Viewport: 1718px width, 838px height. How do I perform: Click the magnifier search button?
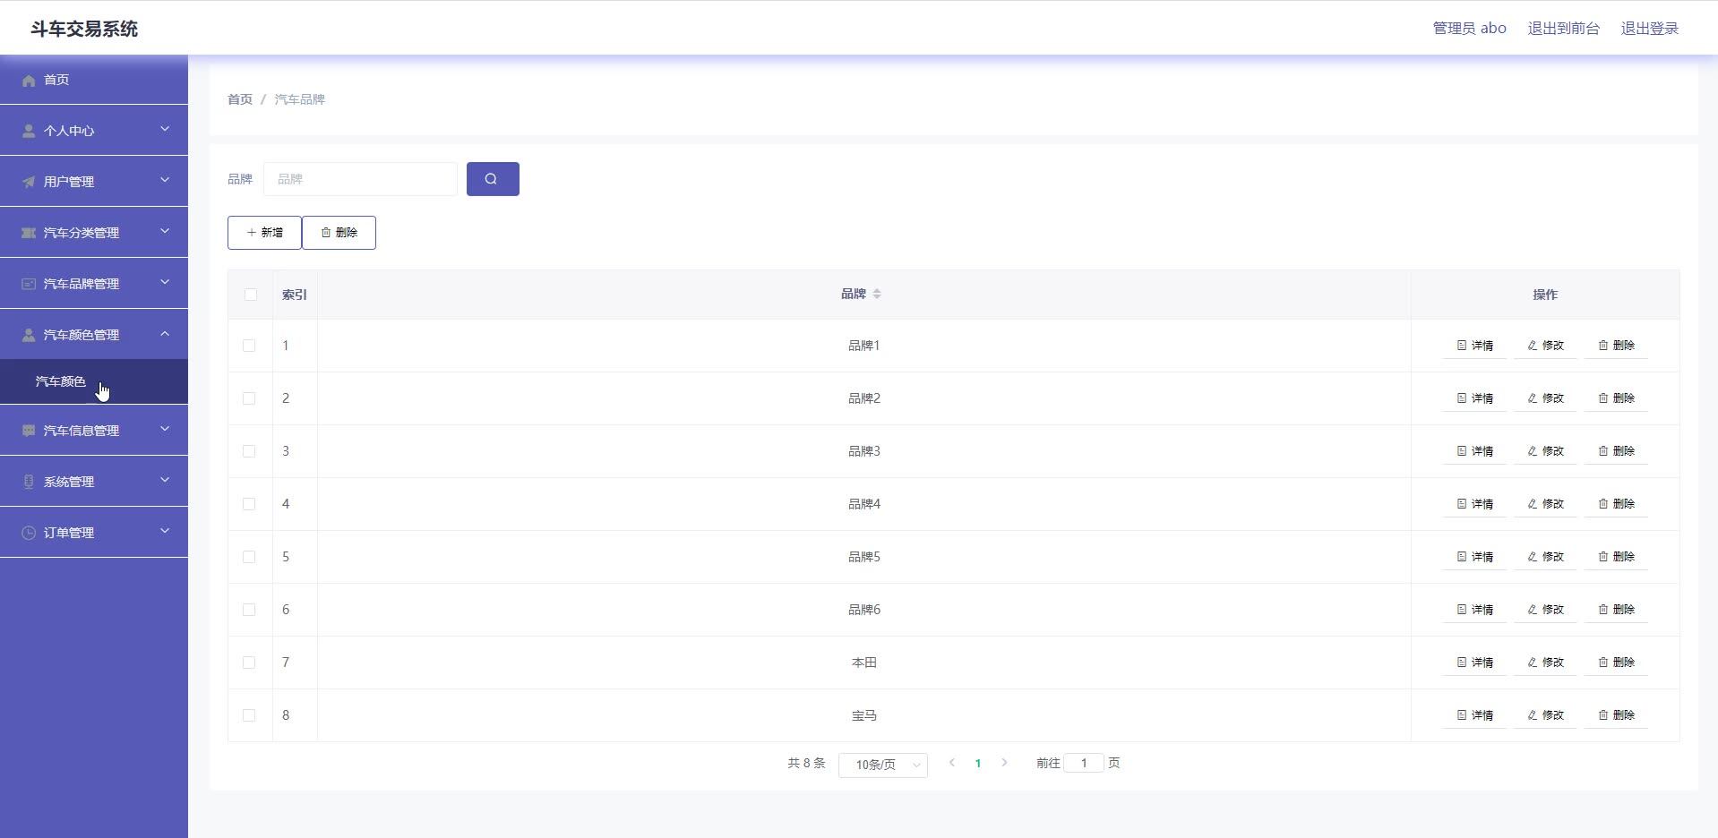(x=492, y=179)
